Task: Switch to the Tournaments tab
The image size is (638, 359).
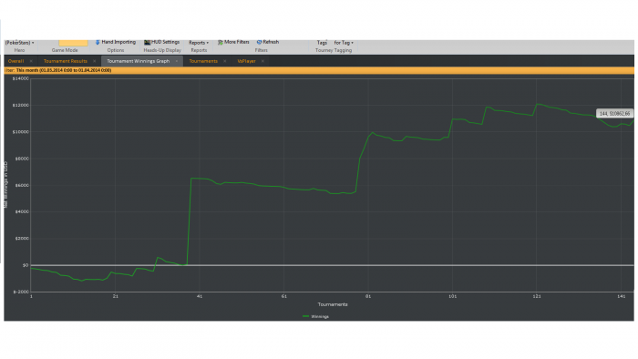Action: pos(203,61)
